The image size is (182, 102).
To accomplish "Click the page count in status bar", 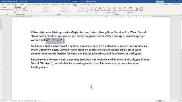I will pyautogui.click(x=4, y=101).
